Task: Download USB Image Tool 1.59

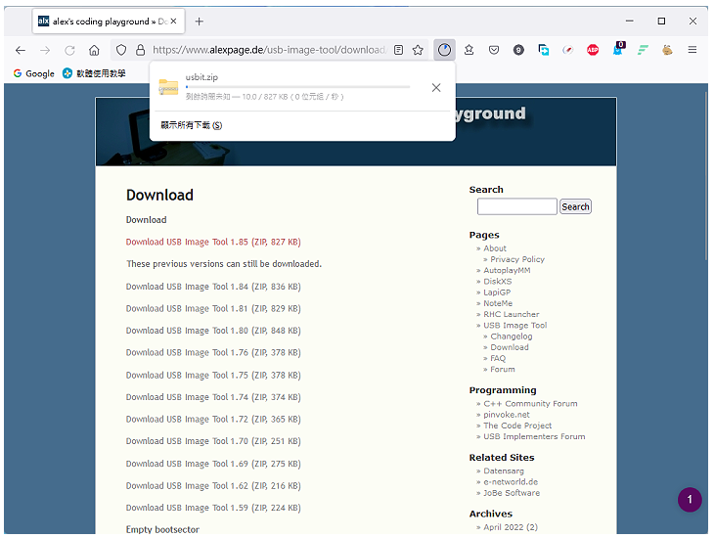Action: pos(213,508)
